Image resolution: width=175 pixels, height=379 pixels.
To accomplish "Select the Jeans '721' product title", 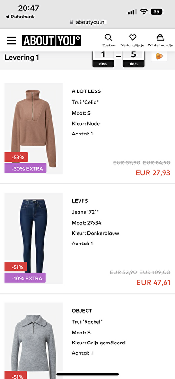I will coord(85,212).
